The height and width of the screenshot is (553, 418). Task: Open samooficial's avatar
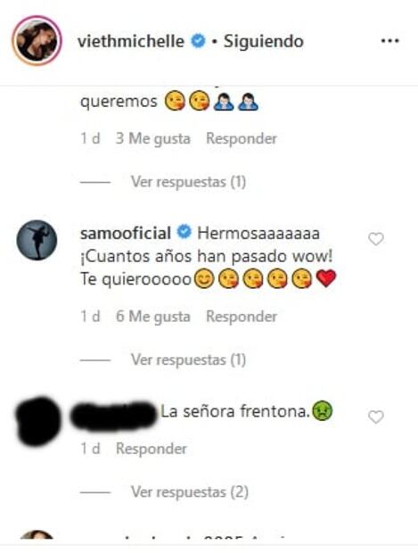point(37,240)
